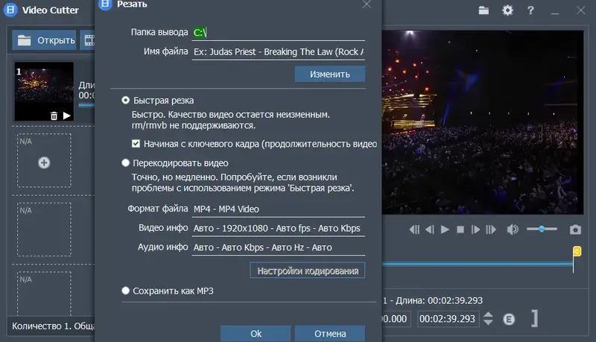Click the film strip icon beside Открыть
The image size is (596, 342).
(x=89, y=40)
